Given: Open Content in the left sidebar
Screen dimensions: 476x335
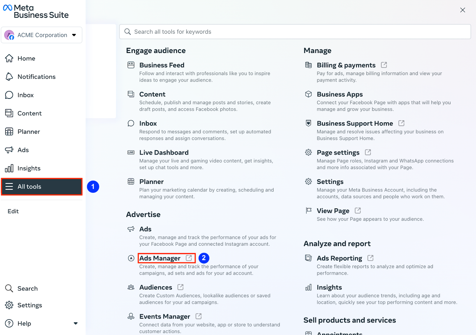Looking at the screenshot, I should tap(29, 113).
